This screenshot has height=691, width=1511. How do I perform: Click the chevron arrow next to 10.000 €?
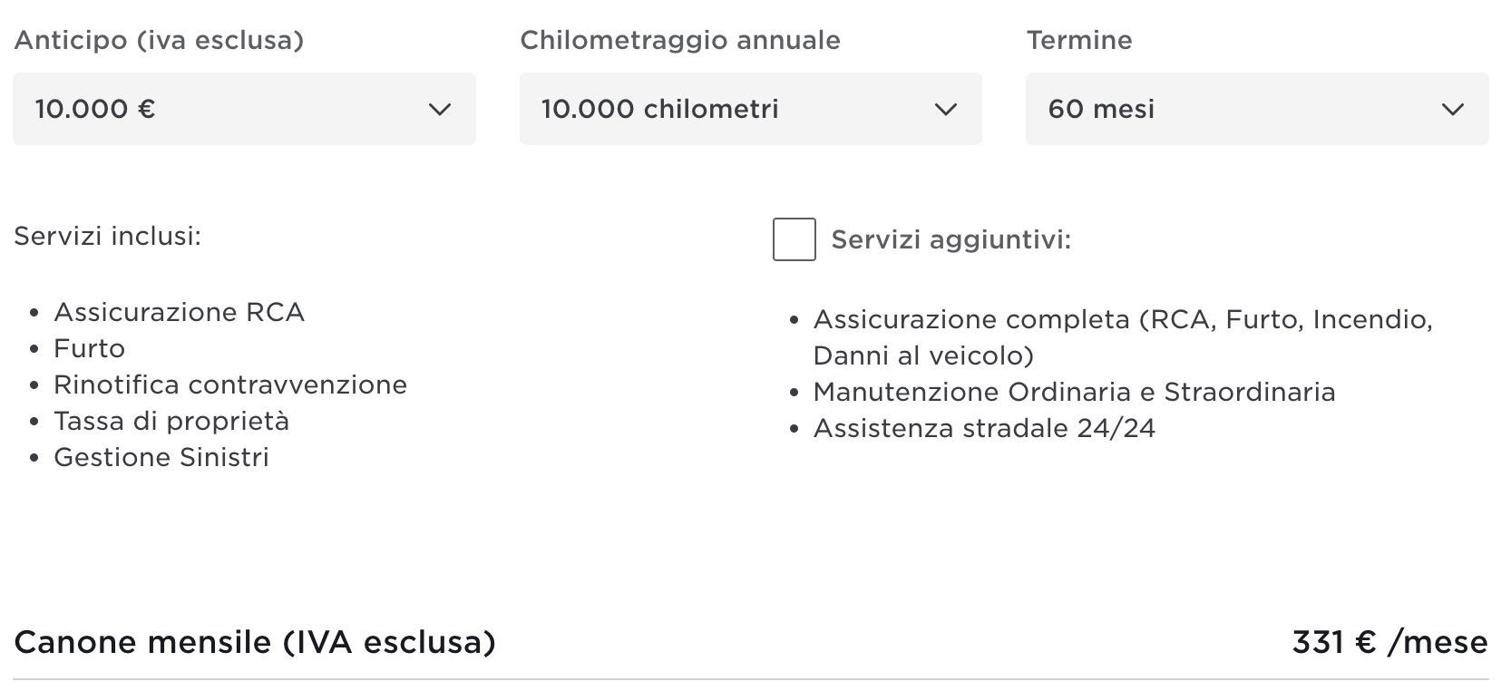coord(440,110)
